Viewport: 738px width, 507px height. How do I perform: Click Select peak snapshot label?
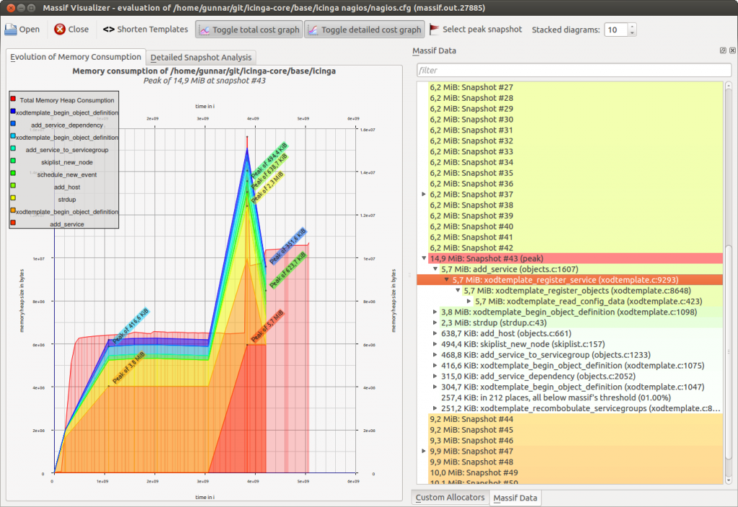tap(482, 29)
